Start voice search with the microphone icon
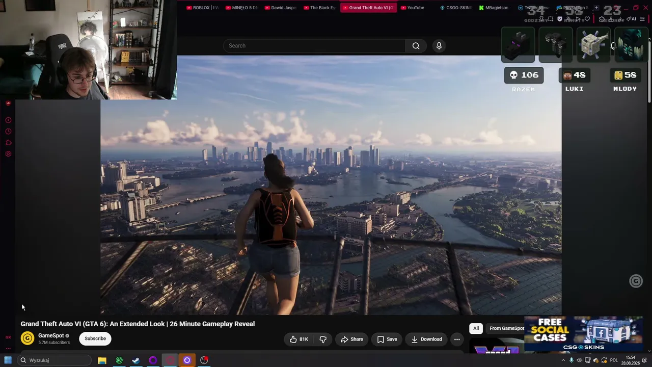 click(439, 46)
